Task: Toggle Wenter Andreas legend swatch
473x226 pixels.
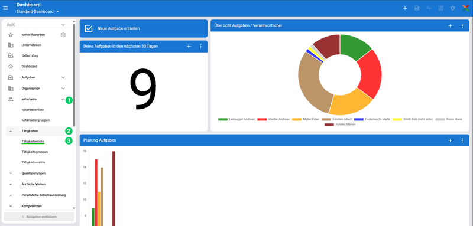Action: (262, 119)
